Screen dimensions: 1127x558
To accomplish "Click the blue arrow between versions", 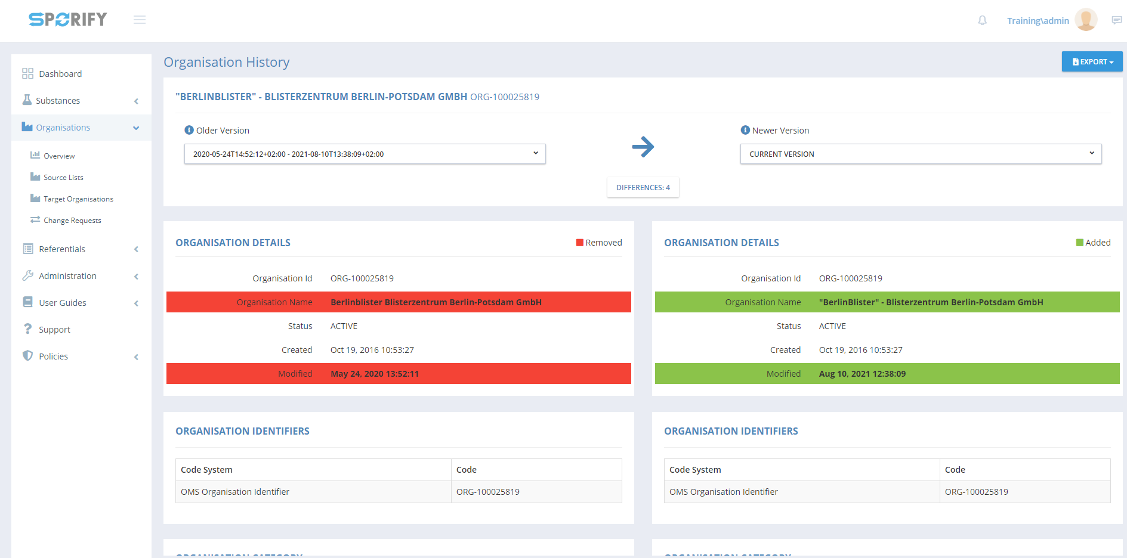I will point(643,147).
